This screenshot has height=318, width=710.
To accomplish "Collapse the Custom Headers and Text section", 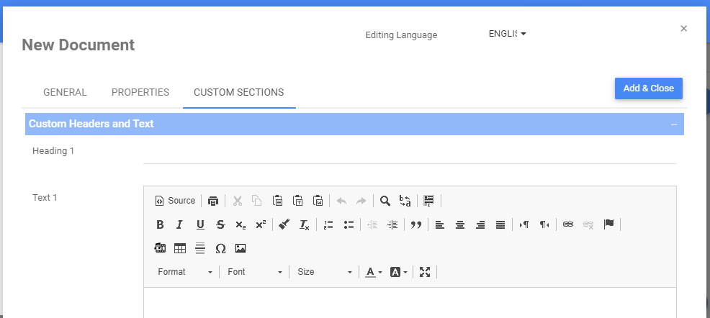I will pos(674,124).
